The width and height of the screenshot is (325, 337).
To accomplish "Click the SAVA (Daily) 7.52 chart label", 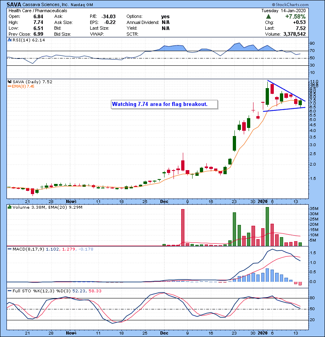I will [32, 82].
